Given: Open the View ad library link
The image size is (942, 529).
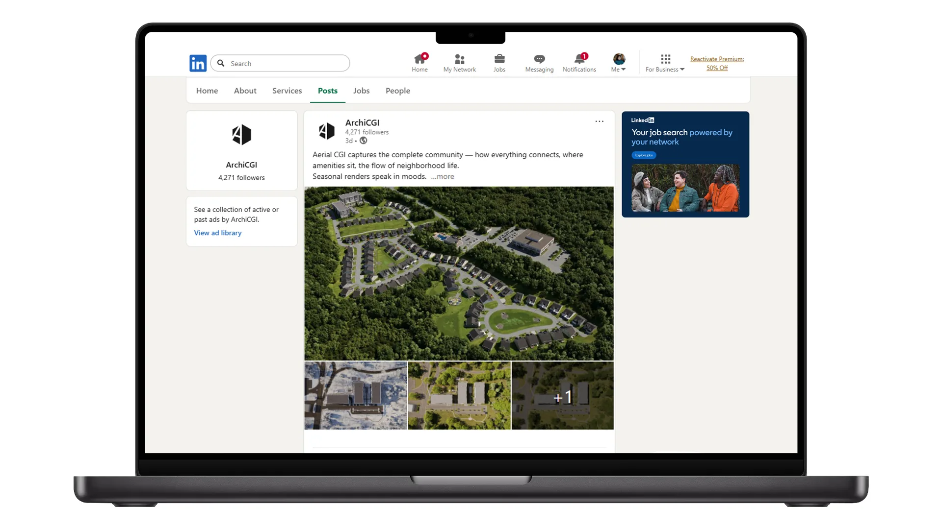Looking at the screenshot, I should point(217,233).
